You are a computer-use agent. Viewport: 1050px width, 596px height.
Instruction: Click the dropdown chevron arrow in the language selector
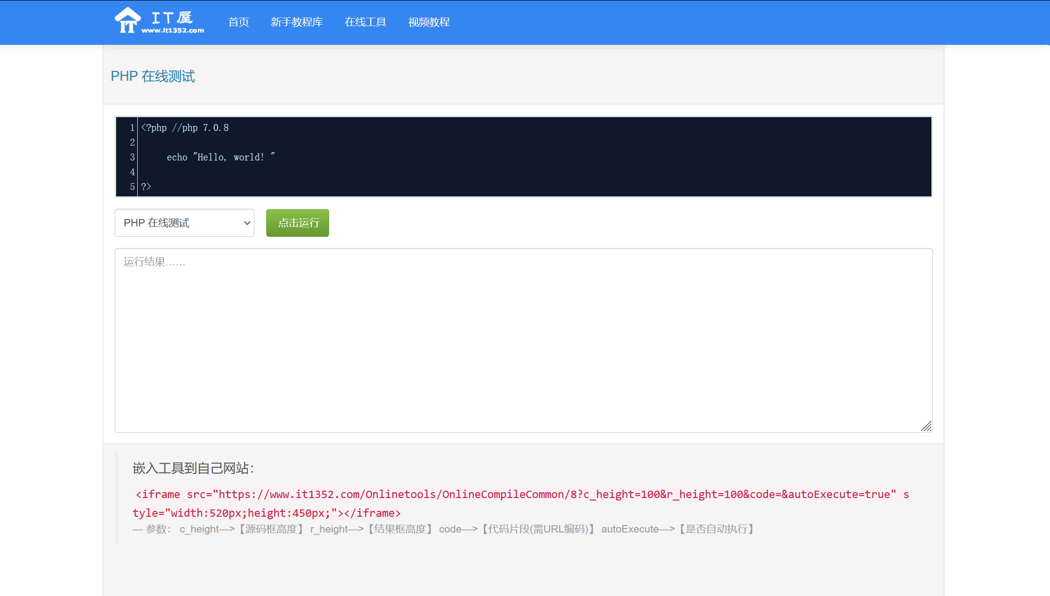coord(247,223)
